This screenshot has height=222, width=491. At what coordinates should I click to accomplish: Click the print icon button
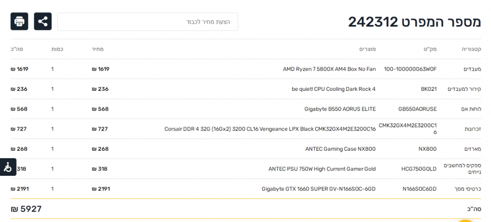19,21
